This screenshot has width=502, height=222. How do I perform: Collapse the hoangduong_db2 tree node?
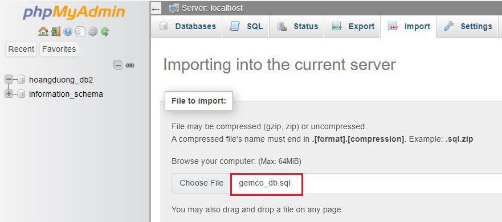pyautogui.click(x=9, y=79)
